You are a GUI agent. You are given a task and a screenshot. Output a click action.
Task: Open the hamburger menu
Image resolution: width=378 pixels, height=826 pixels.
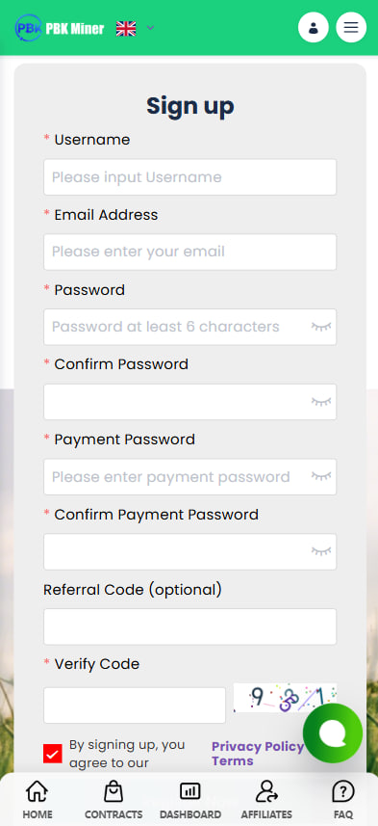(351, 27)
